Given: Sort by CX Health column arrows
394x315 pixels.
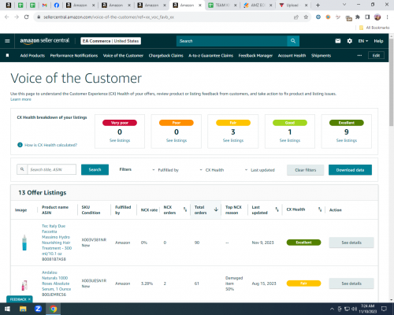Looking at the screenshot, I should point(320,209).
